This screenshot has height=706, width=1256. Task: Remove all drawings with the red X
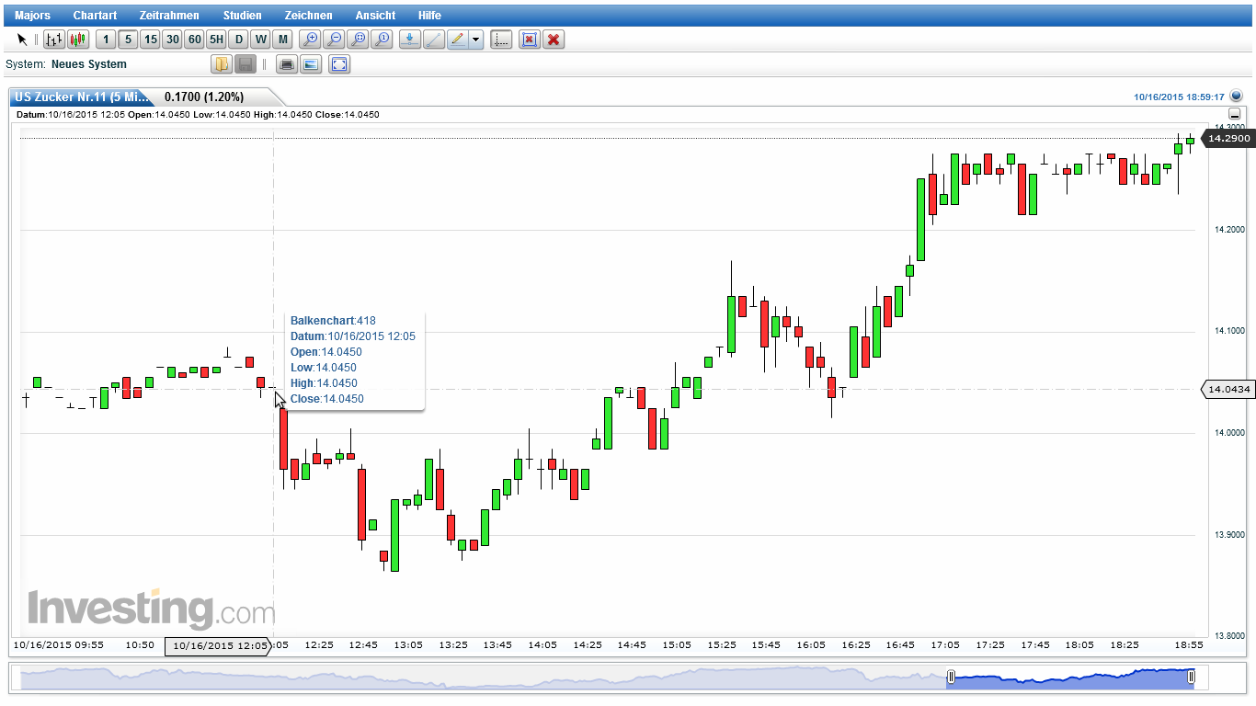click(x=554, y=40)
